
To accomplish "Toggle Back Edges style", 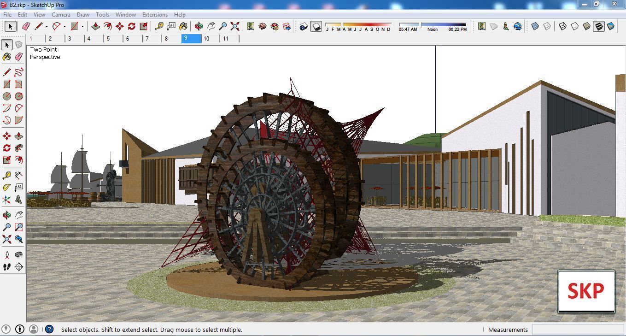I will pos(547,26).
